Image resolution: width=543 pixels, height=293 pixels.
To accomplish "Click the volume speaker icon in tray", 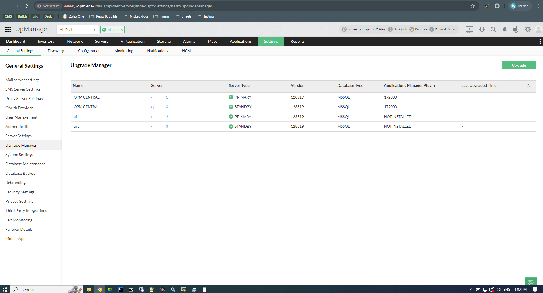I will [498, 289].
